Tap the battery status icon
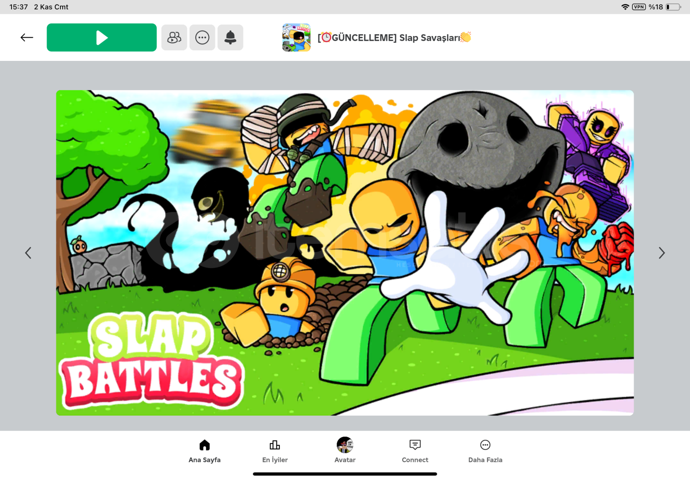 pyautogui.click(x=673, y=7)
